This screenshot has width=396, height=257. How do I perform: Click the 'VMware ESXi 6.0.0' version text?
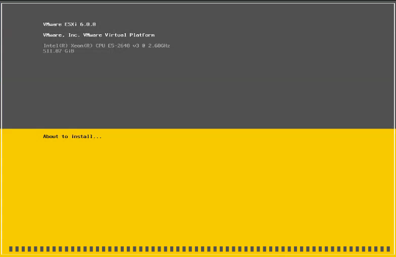(x=70, y=24)
